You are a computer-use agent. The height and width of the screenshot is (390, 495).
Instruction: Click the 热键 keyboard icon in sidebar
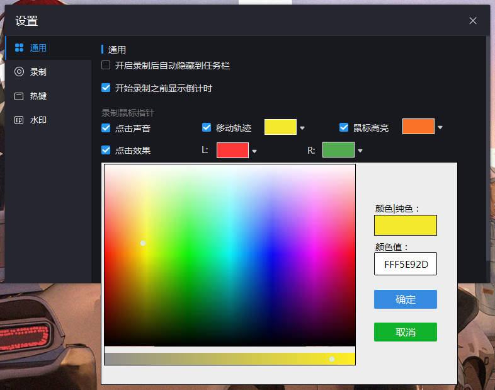click(19, 96)
